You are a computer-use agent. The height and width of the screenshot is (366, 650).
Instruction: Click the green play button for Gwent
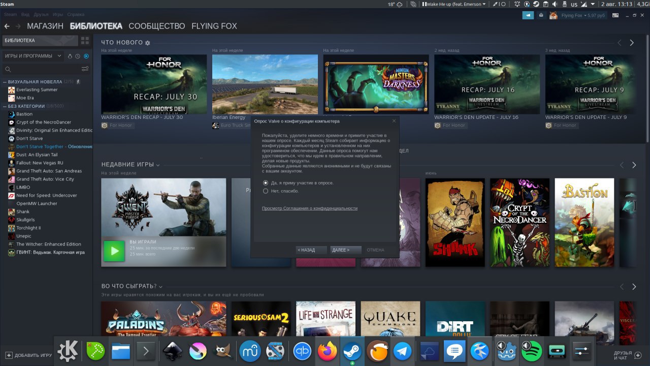click(114, 251)
